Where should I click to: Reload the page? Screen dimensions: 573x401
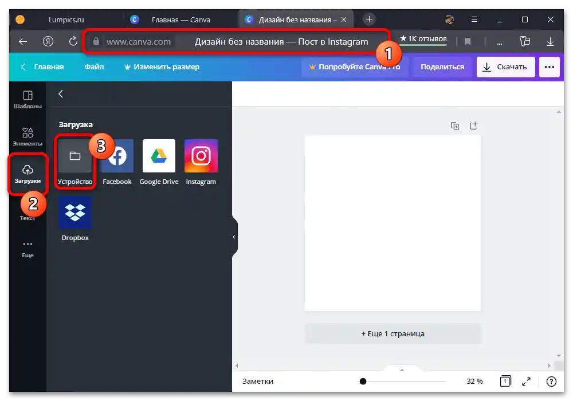(x=73, y=41)
